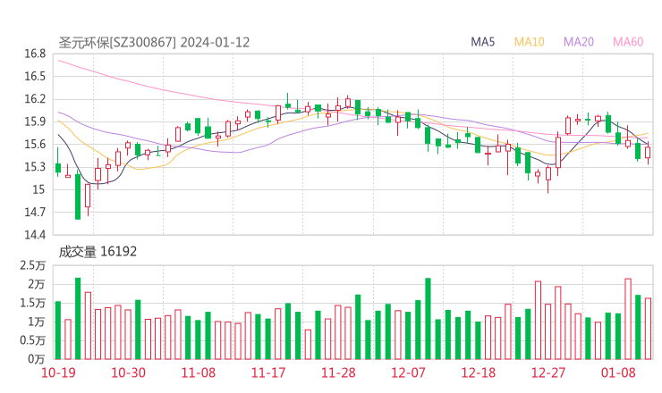Viewport: 662px width, 393px height.
Task: Click the 15.9 price axis value
Action: pos(35,121)
